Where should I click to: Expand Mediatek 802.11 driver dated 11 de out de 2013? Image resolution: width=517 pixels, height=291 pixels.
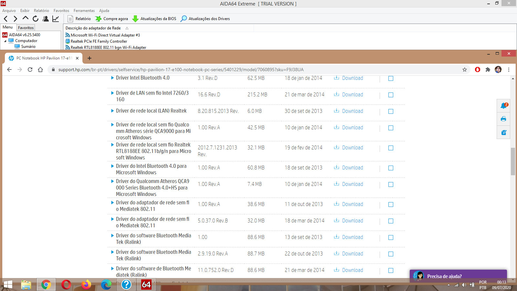tap(112, 203)
